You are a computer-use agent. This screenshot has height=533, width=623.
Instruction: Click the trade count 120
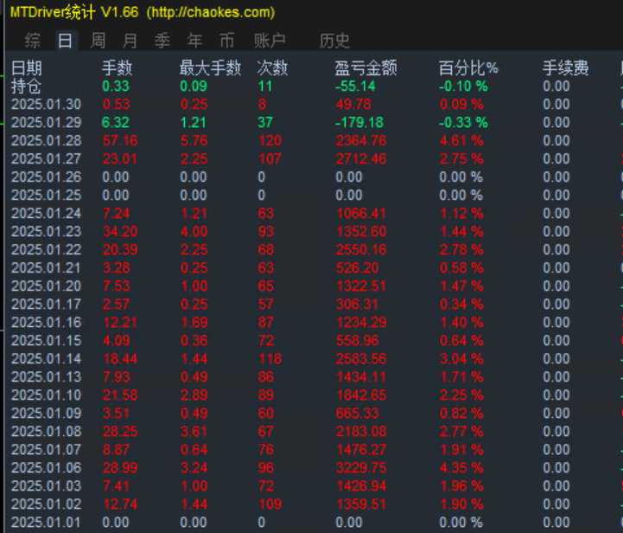270,140
